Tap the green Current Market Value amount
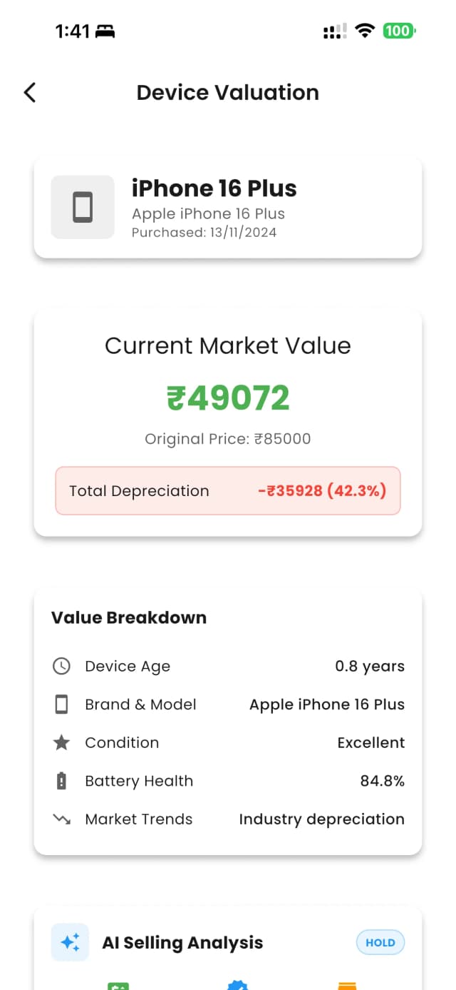 point(228,398)
